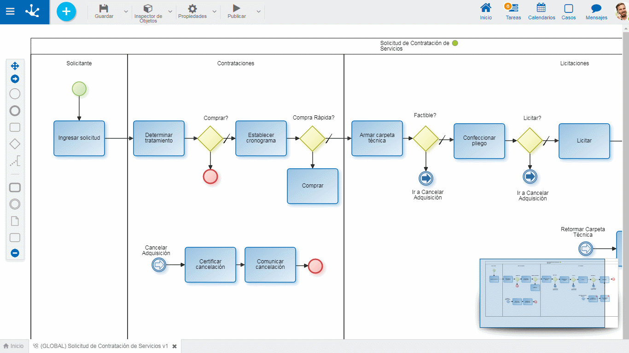The image size is (629, 353).
Task: Save the diagram with Guardar
Action: click(104, 11)
